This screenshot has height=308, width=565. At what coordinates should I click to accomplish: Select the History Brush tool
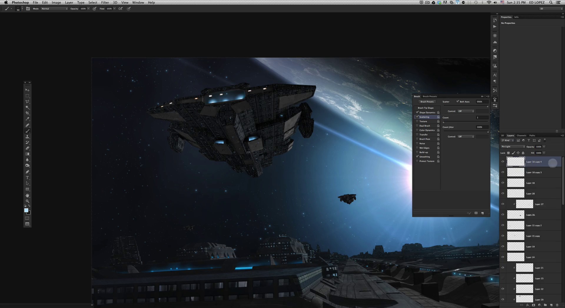(x=27, y=143)
